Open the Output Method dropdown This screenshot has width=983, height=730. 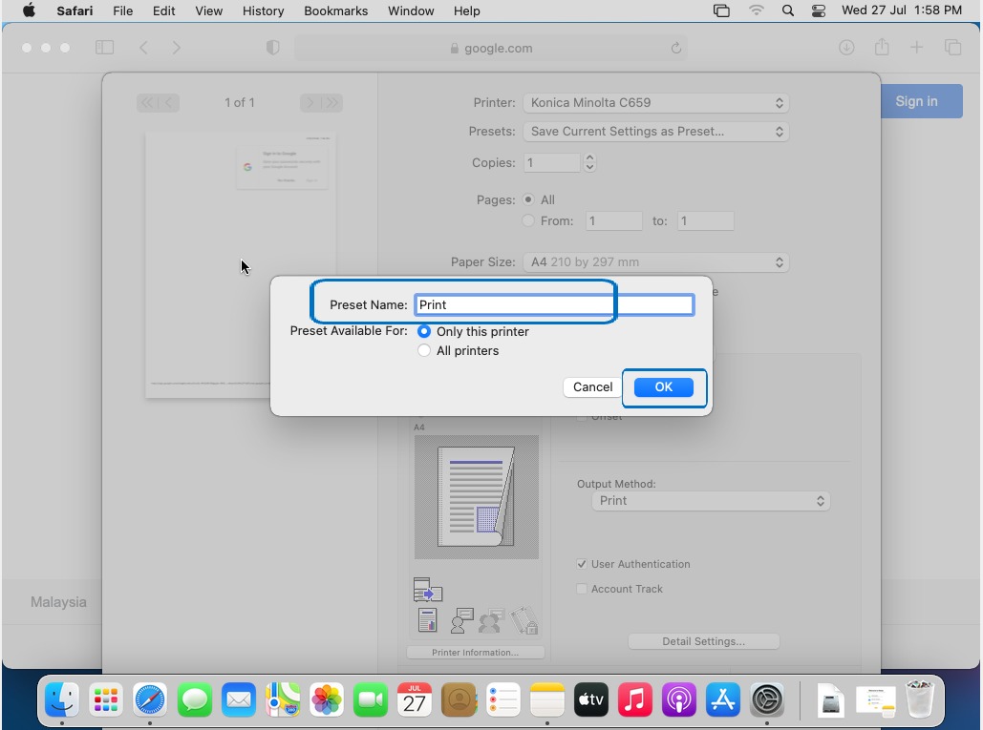tap(711, 501)
